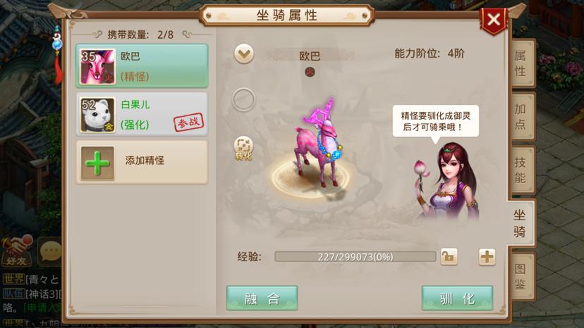Open the 欧巴 name selector banner

coord(310,56)
